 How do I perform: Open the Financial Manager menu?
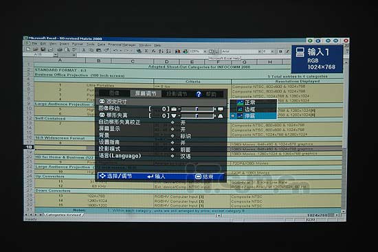coord(122,45)
